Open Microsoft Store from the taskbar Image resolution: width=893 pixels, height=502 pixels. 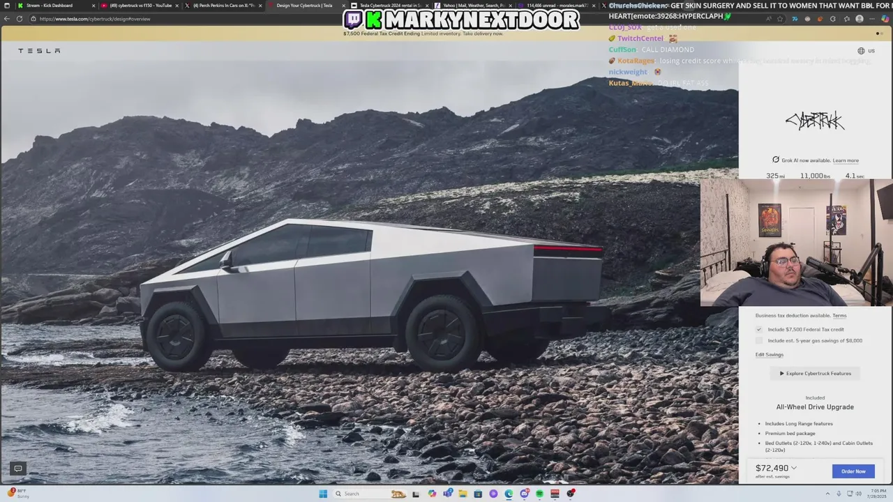point(478,494)
